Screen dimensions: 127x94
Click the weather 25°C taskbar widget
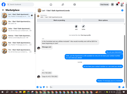tap(98, 92)
